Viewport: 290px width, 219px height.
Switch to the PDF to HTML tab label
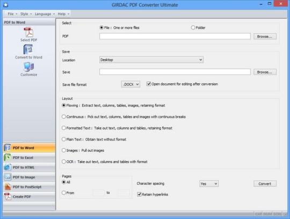24,167
